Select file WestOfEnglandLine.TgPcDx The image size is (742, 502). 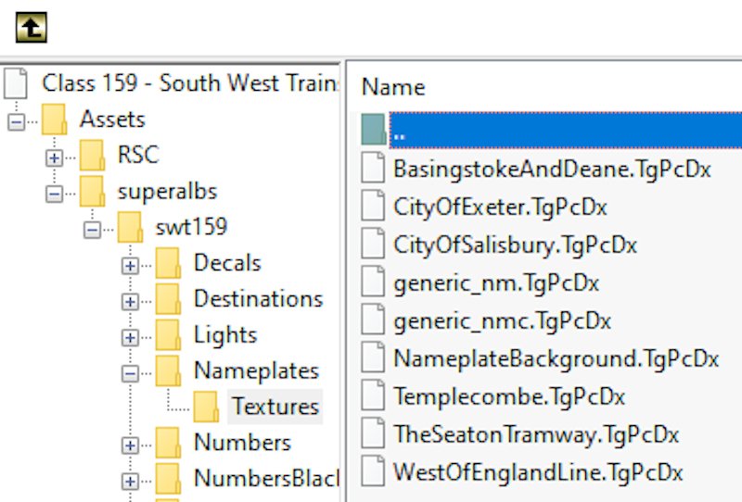(539, 472)
